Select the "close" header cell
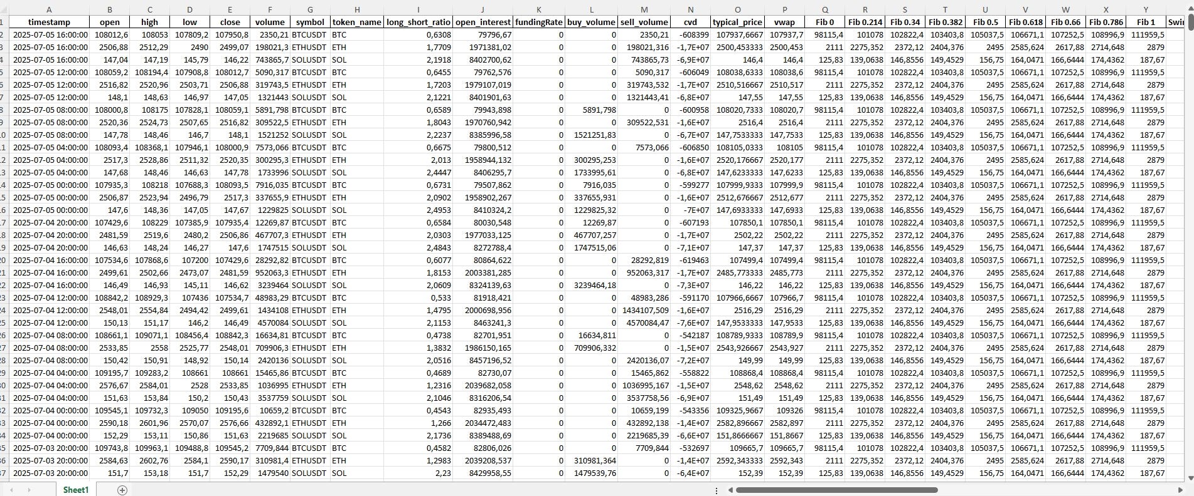 pyautogui.click(x=230, y=22)
